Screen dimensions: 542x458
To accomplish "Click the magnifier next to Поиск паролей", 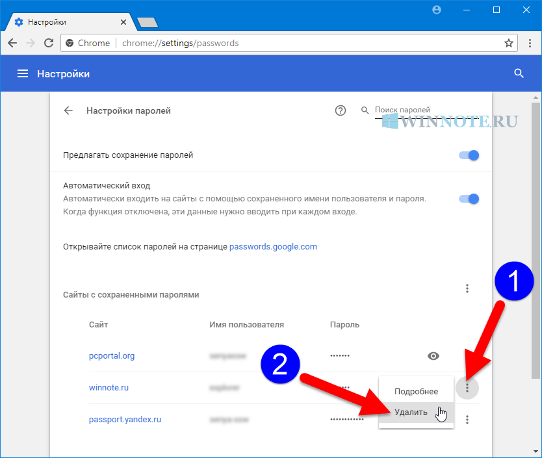I will click(x=365, y=110).
